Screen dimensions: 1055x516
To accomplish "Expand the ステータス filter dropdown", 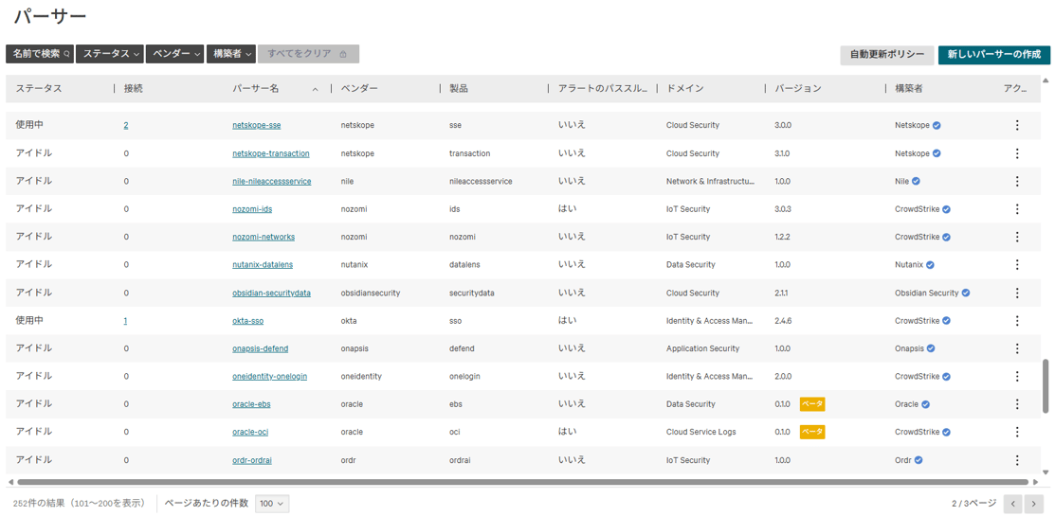I will [111, 54].
